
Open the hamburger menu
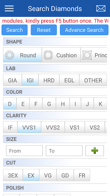(9, 9)
